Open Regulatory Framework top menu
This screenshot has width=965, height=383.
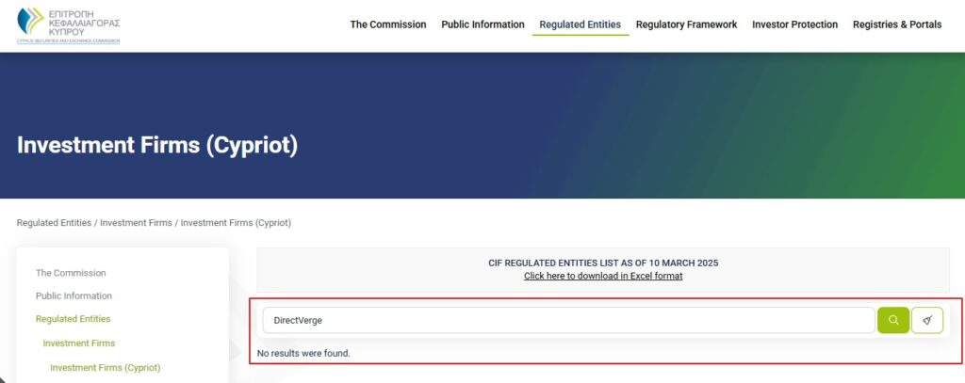686,24
